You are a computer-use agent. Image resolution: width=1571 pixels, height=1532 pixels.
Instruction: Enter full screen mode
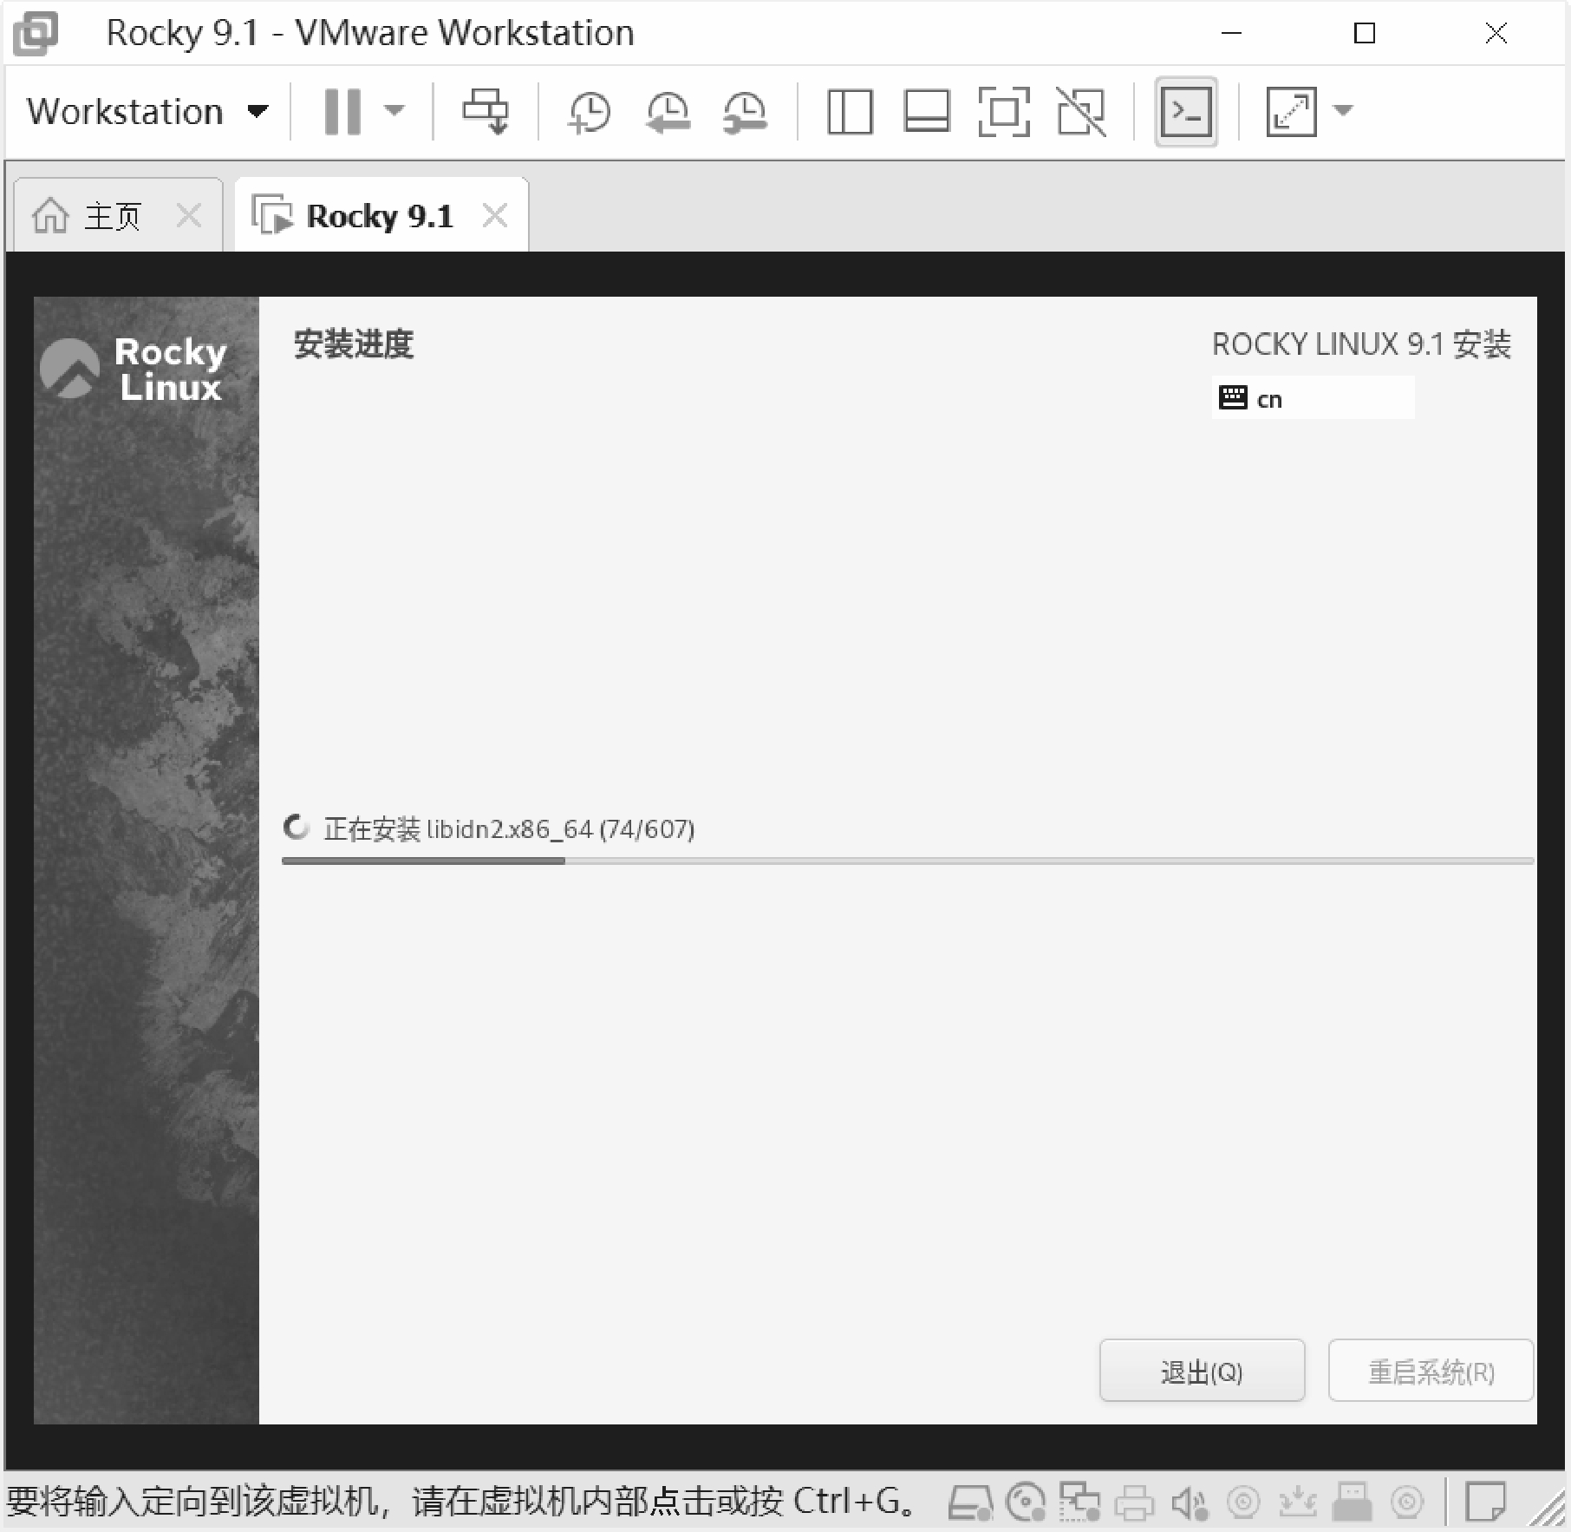(1004, 112)
